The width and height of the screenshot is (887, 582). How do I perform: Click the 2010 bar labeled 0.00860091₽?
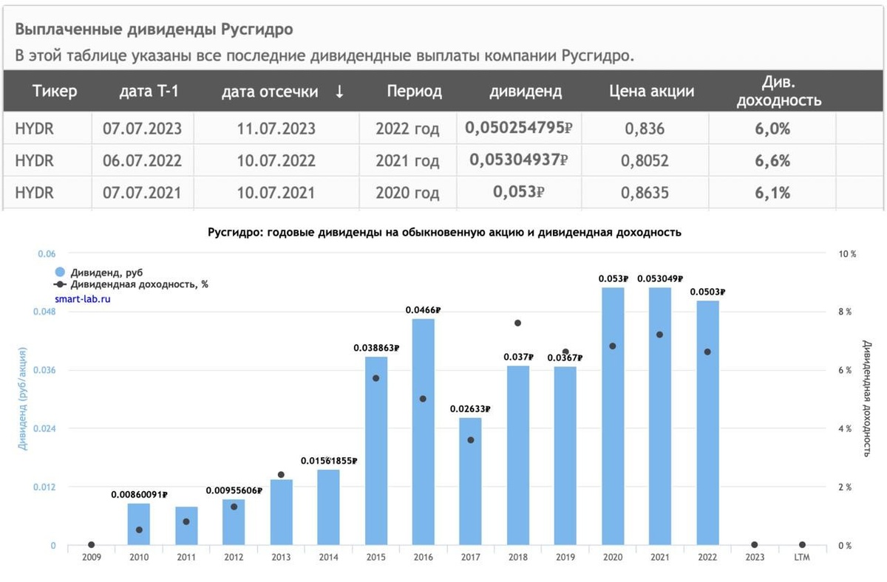pyautogui.click(x=139, y=524)
